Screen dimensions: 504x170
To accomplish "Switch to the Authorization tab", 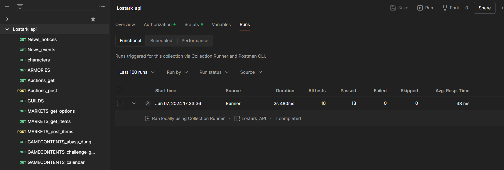I will (159, 25).
